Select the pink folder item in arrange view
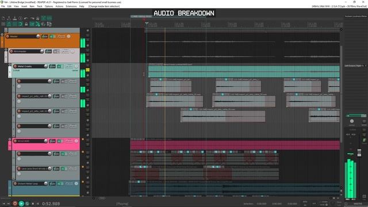368x207 pixels. tap(235, 145)
